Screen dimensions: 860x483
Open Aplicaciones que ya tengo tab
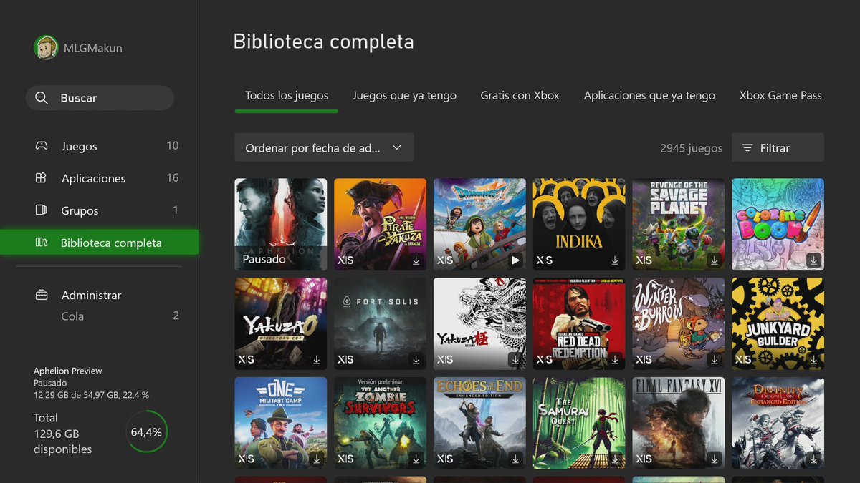click(x=649, y=95)
